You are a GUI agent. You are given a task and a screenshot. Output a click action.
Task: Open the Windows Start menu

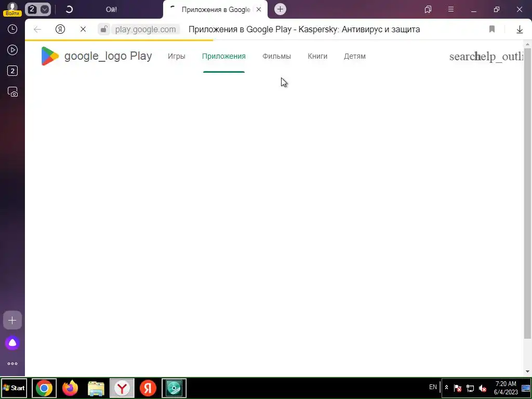[14, 388]
